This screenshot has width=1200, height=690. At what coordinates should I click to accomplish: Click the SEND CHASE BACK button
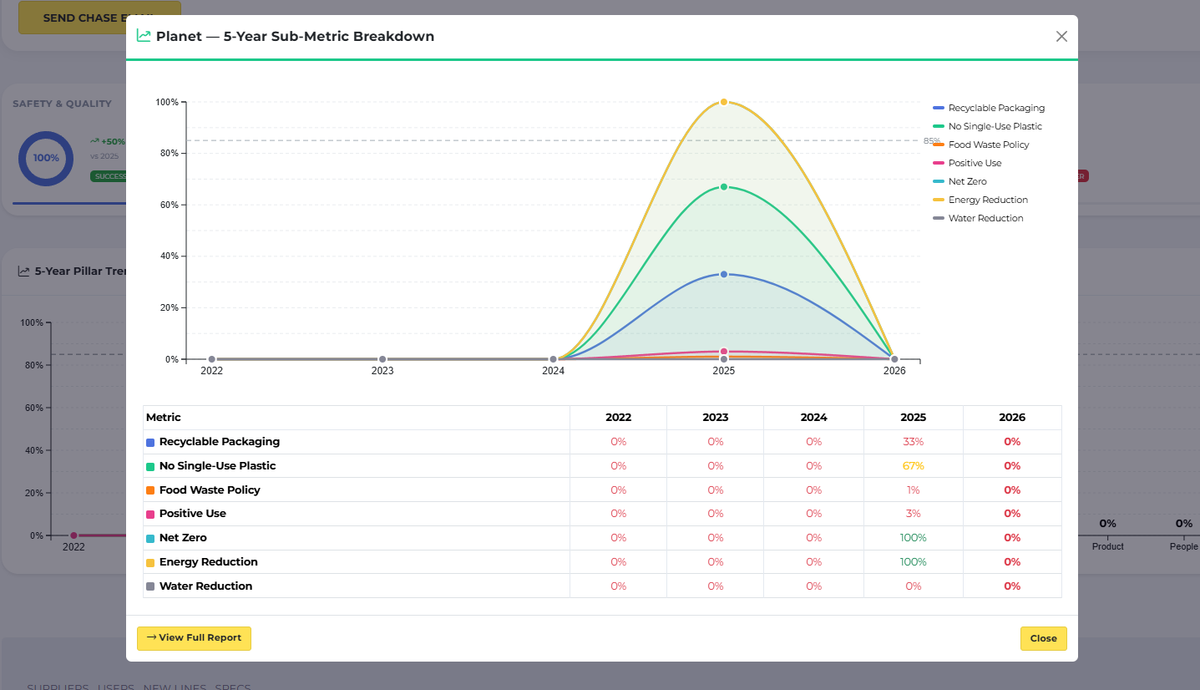(x=99, y=18)
